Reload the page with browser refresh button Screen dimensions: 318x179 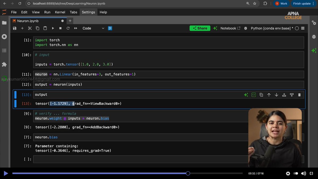[20, 3]
